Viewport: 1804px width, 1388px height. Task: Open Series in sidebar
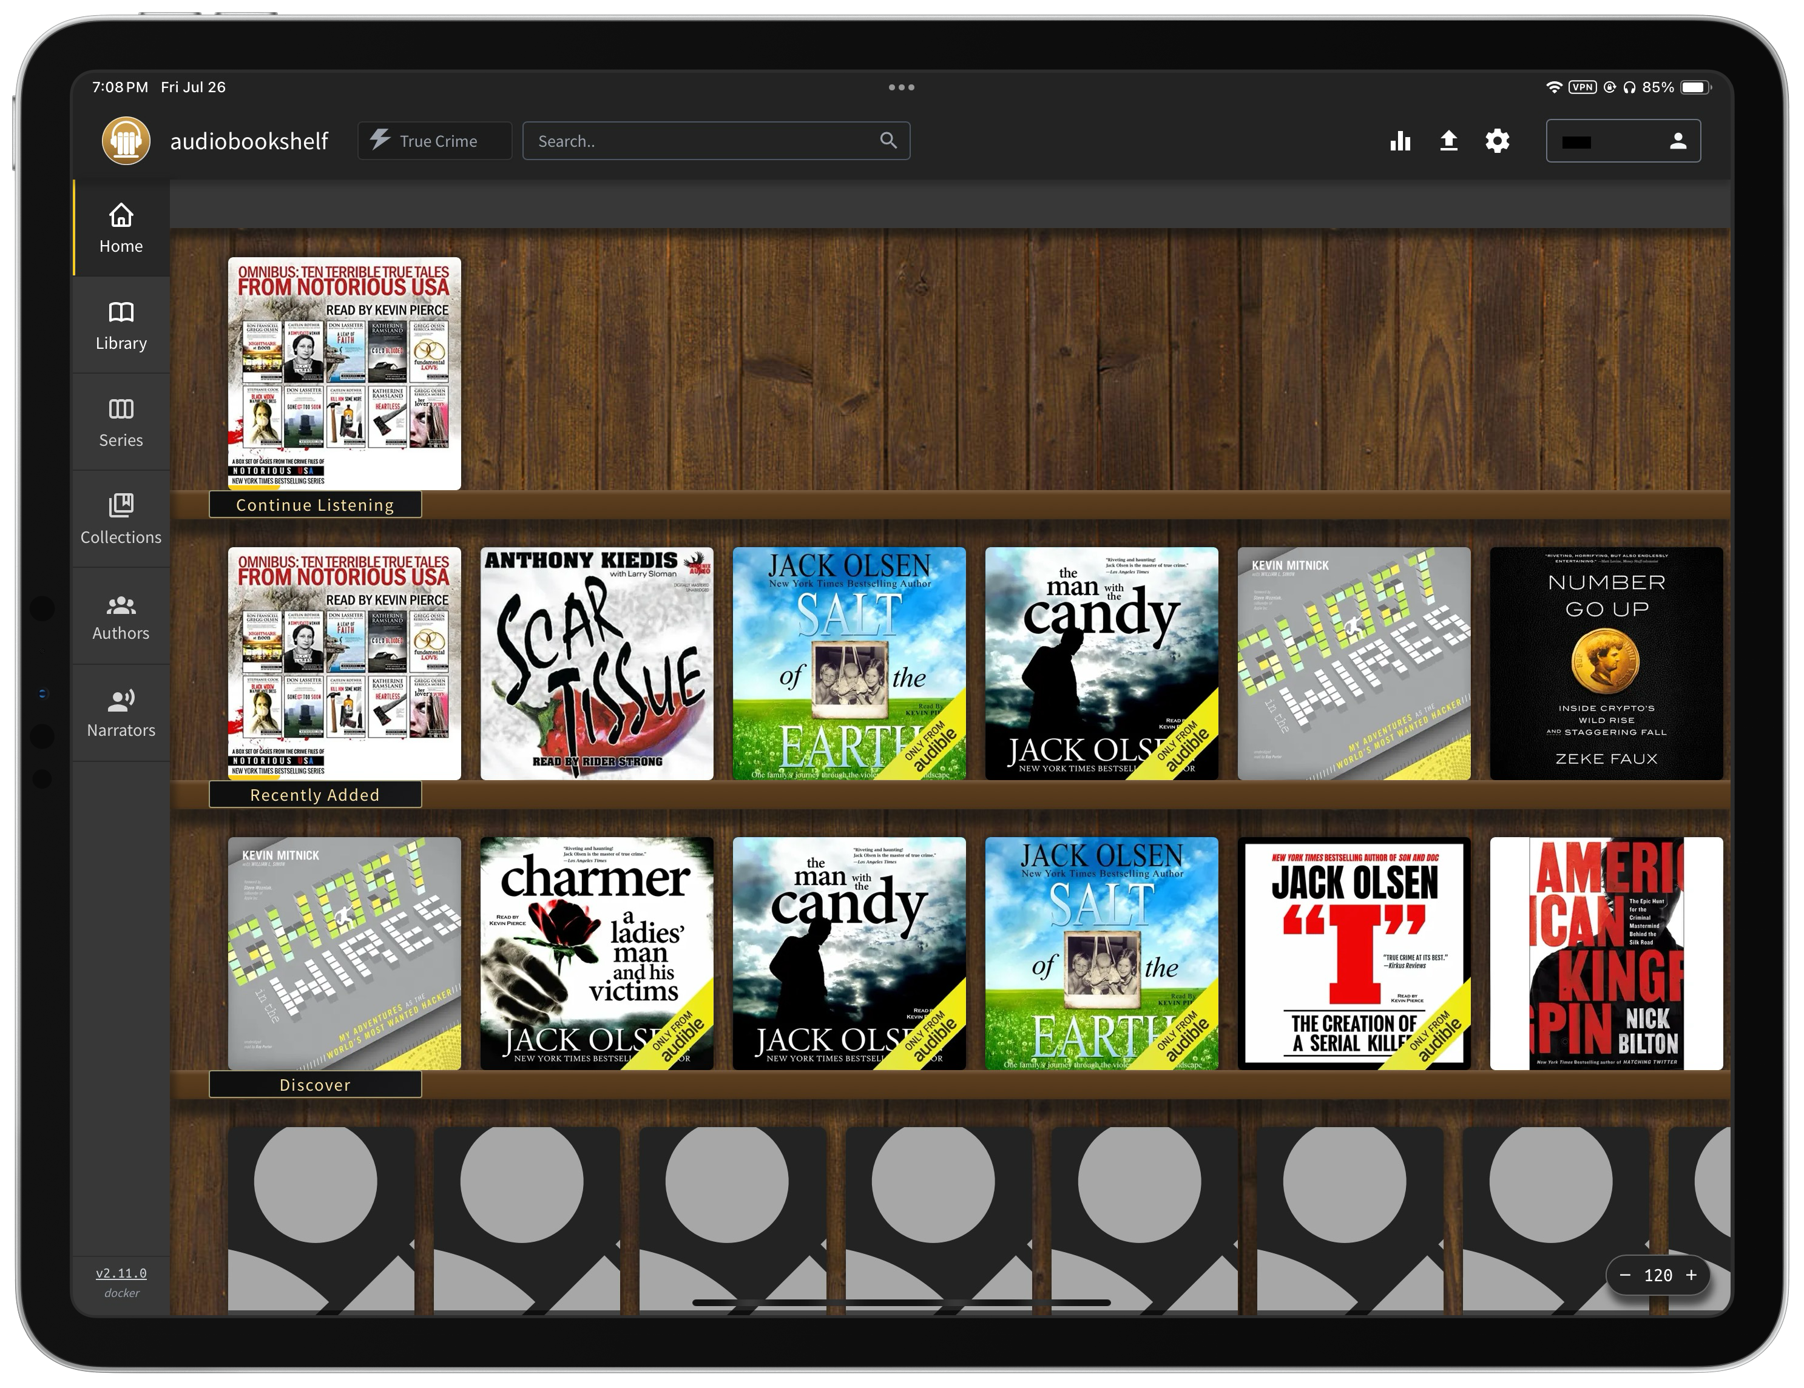pyautogui.click(x=121, y=423)
